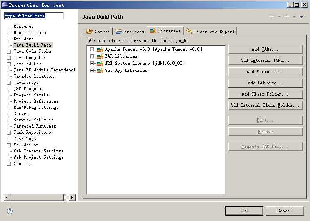Select Server in the tree

pyautogui.click(x=21, y=114)
